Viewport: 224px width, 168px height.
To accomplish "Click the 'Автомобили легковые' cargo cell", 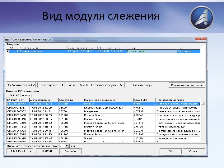I will [178, 138].
